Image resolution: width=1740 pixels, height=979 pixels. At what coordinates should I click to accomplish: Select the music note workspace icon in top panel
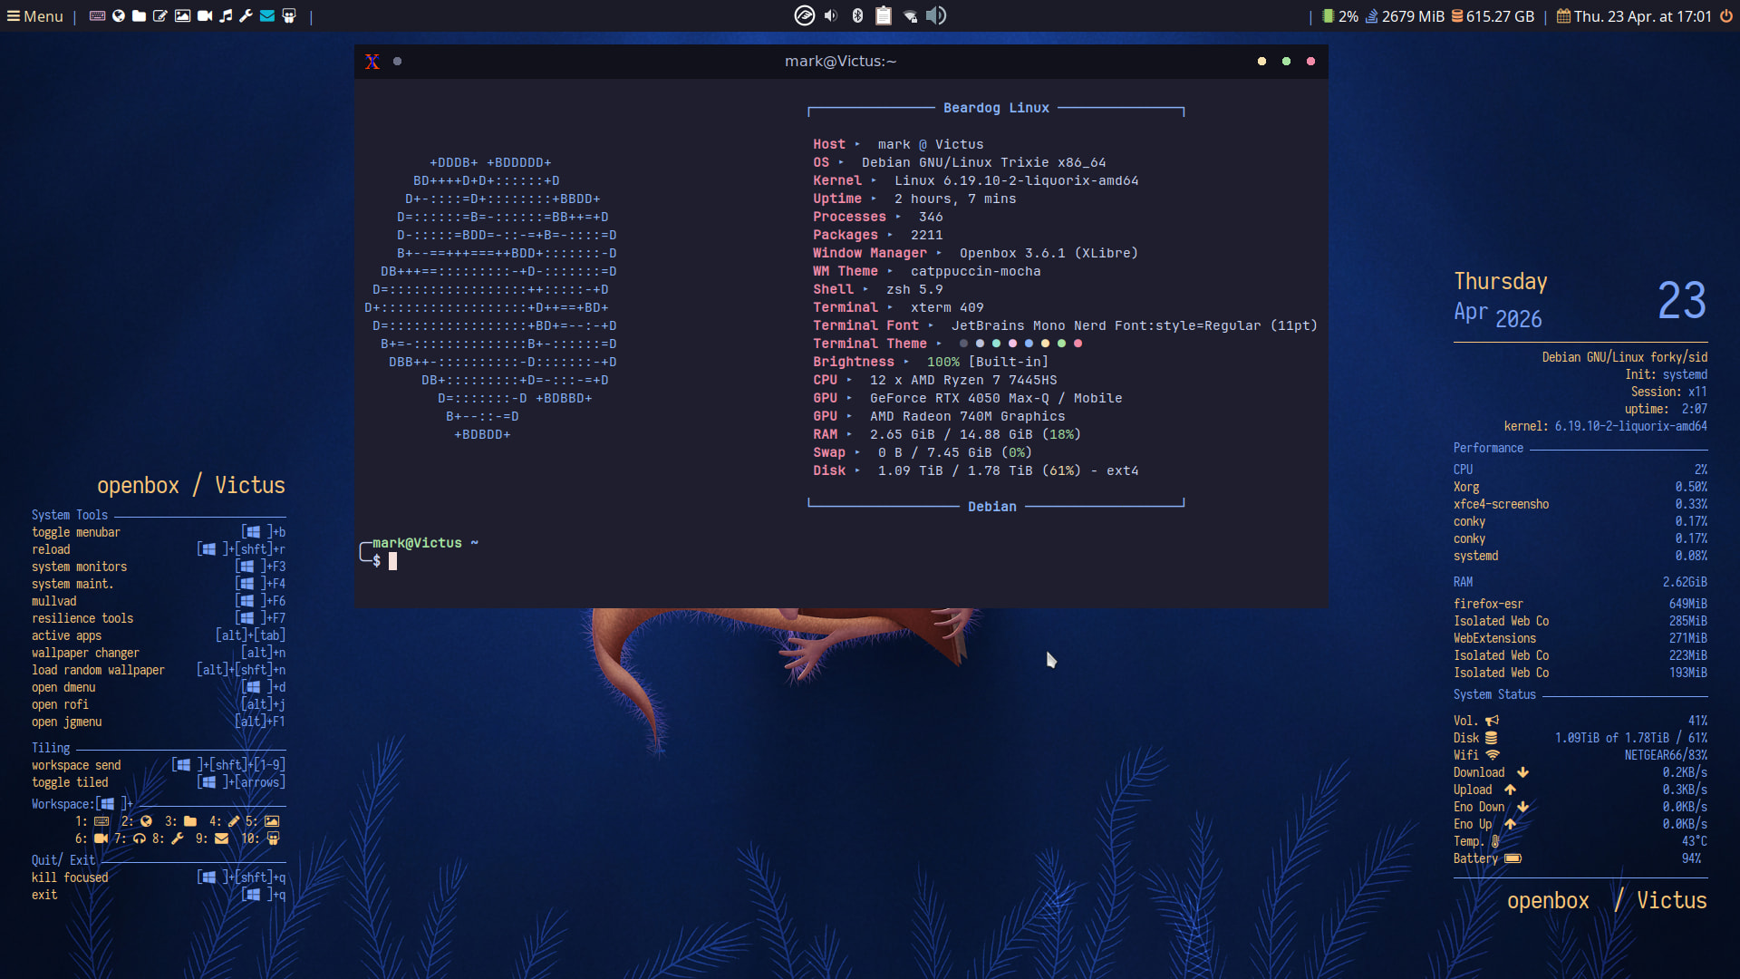click(226, 16)
